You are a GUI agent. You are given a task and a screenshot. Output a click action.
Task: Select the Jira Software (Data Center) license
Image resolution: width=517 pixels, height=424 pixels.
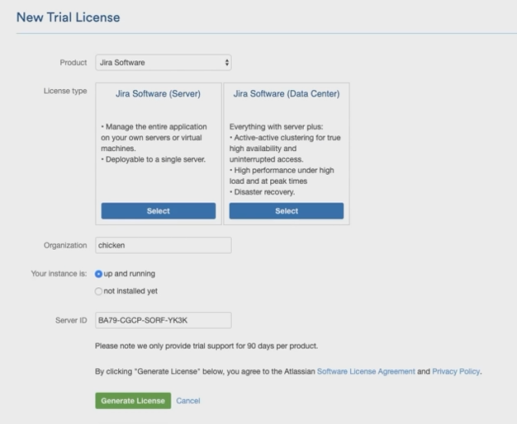(x=287, y=211)
